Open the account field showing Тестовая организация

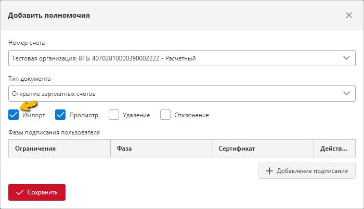coord(182,58)
